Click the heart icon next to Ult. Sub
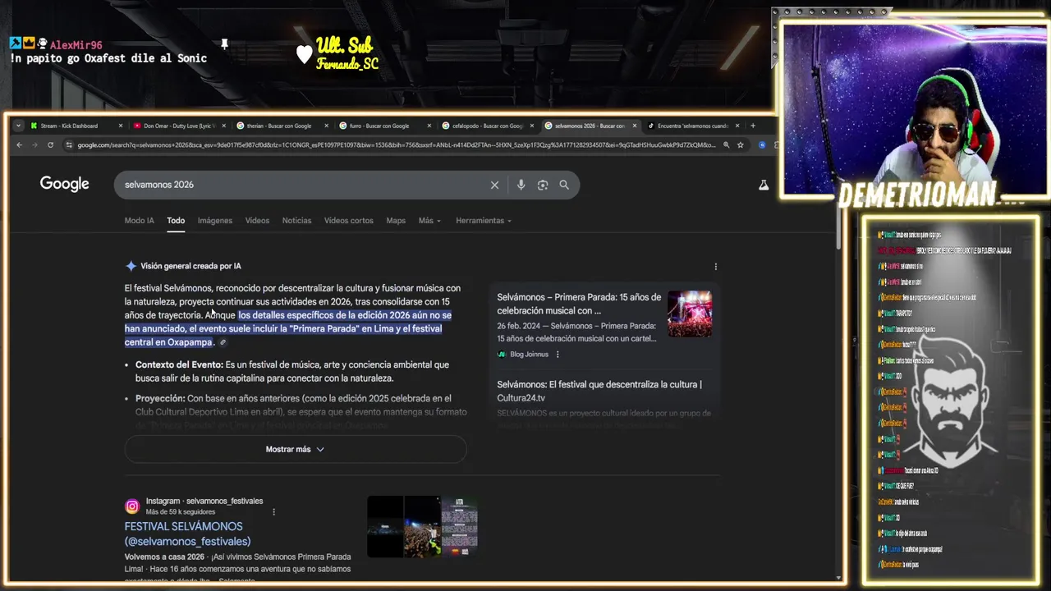Image resolution: width=1051 pixels, height=591 pixels. pyautogui.click(x=304, y=54)
